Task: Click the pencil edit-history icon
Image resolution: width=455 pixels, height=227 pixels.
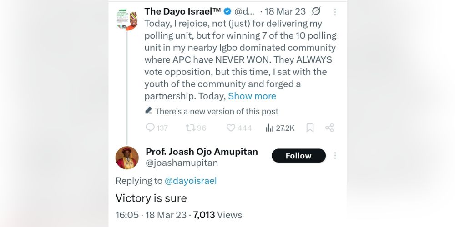Action: pyautogui.click(x=148, y=111)
